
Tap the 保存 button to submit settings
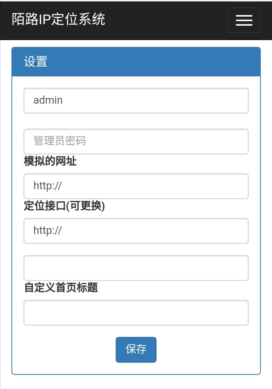point(136,349)
